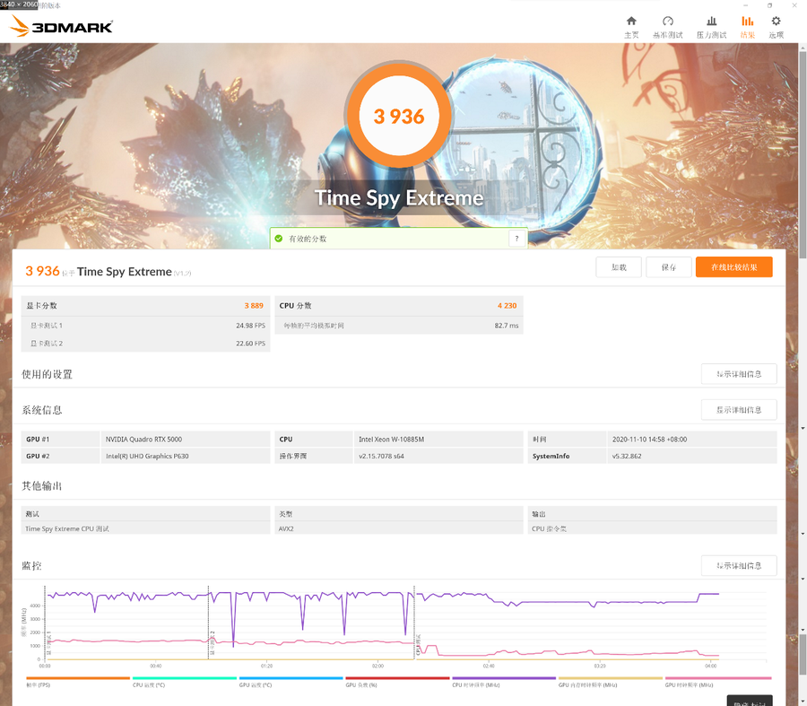
Task: Click the 3DMark logo
Action: point(61,26)
